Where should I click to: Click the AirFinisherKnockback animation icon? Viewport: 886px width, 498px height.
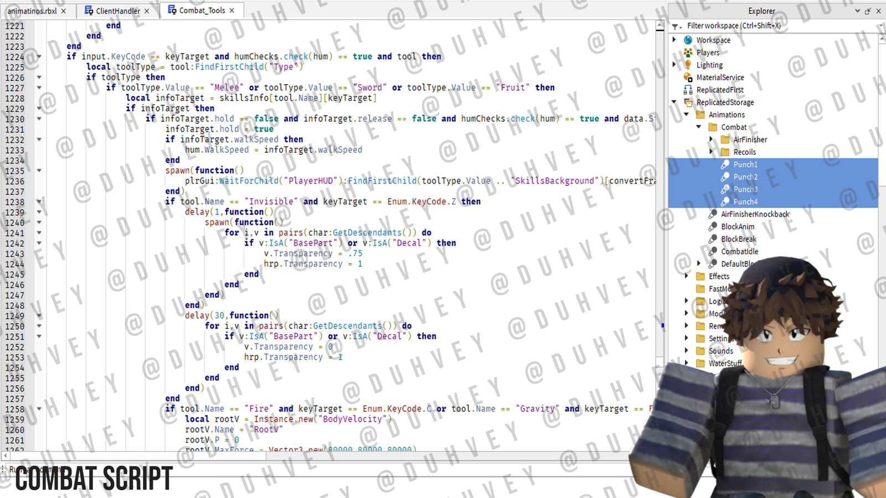click(713, 214)
